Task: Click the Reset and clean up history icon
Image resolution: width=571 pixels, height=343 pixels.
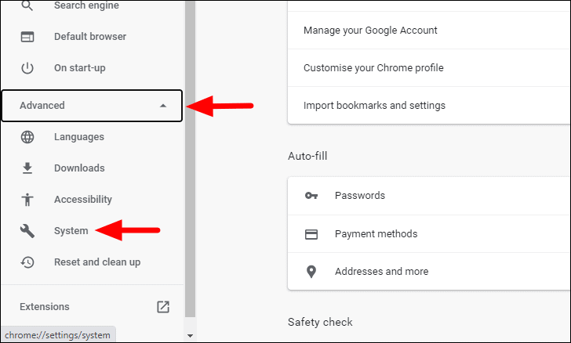Action: pyautogui.click(x=27, y=262)
